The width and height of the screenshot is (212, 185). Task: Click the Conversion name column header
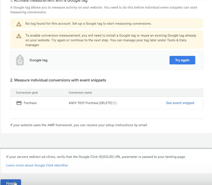pyautogui.click(x=80, y=93)
